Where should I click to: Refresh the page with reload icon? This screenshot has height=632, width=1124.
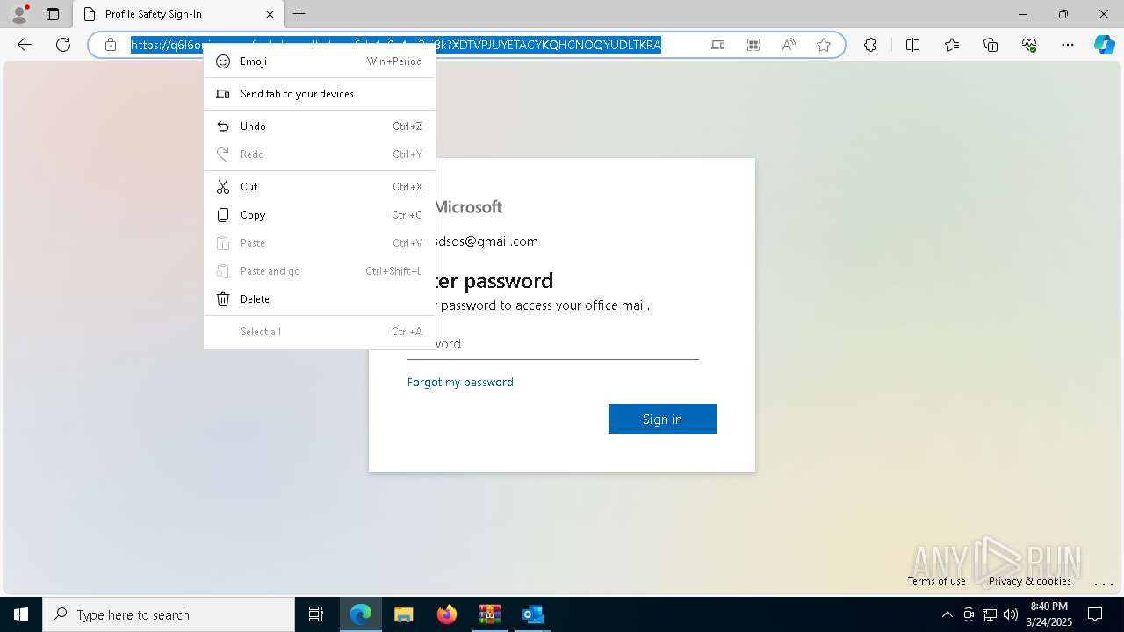(63, 45)
